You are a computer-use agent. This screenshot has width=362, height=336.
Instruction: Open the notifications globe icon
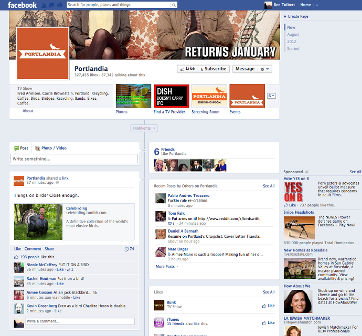pos(60,5)
